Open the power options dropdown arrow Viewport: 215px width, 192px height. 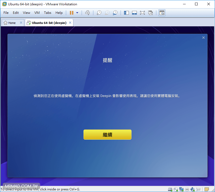[x=77, y=13]
